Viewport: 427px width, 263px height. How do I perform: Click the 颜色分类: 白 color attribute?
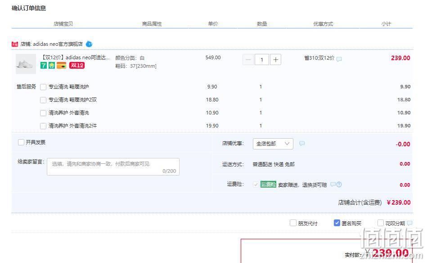click(x=130, y=58)
